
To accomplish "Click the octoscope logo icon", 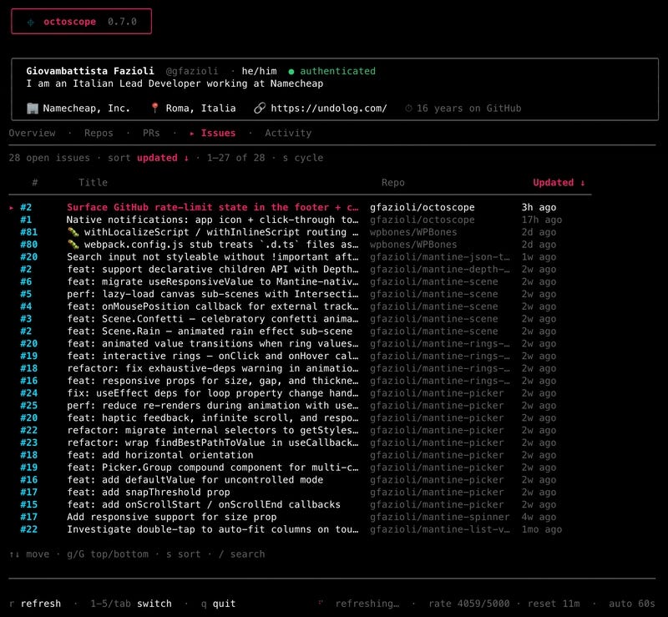I will point(31,23).
